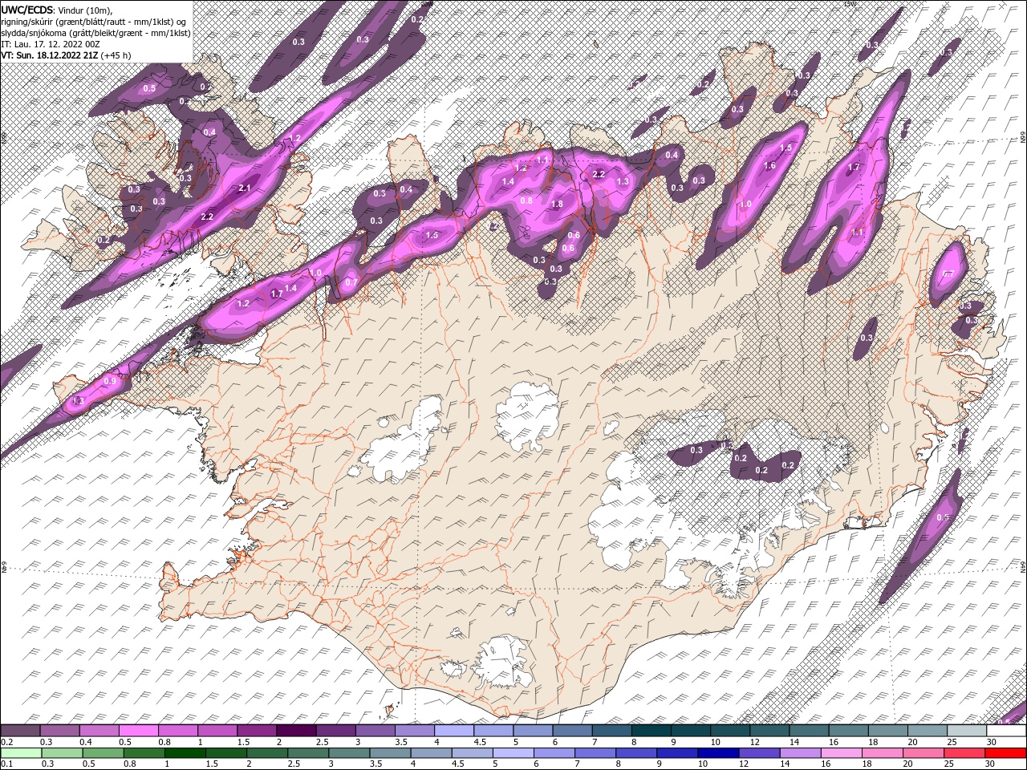Select the dark mauve 0.2 swatch, upper legend row
This screenshot has height=770, width=1027.
20,731
